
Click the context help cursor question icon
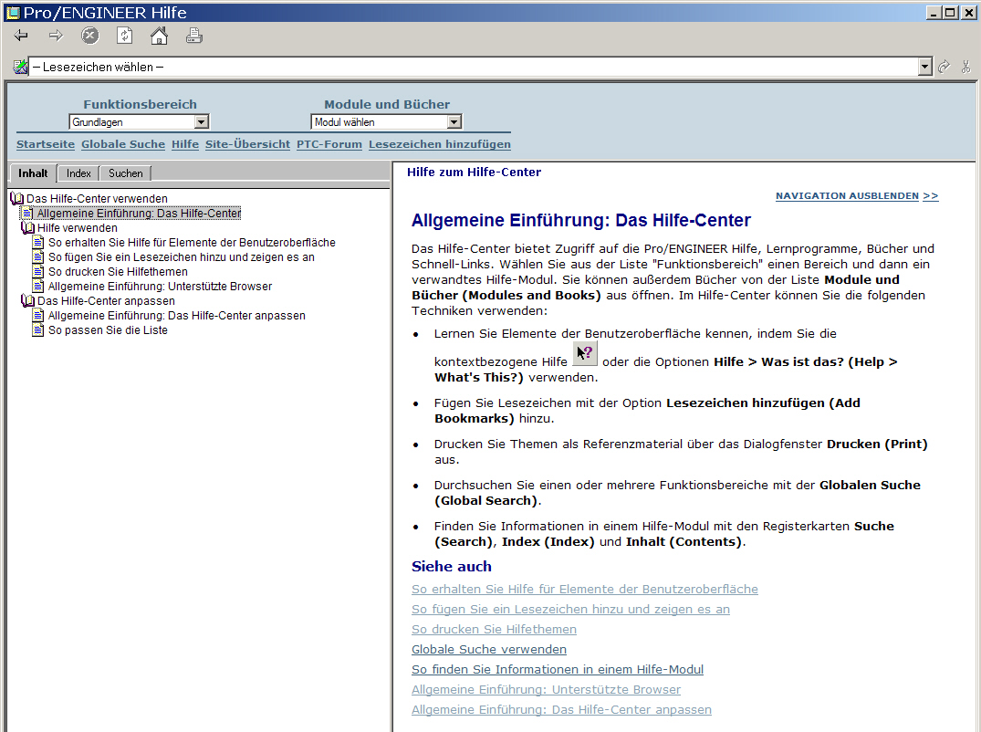pos(585,353)
